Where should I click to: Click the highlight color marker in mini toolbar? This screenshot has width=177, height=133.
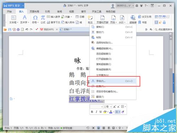pos(105,112)
